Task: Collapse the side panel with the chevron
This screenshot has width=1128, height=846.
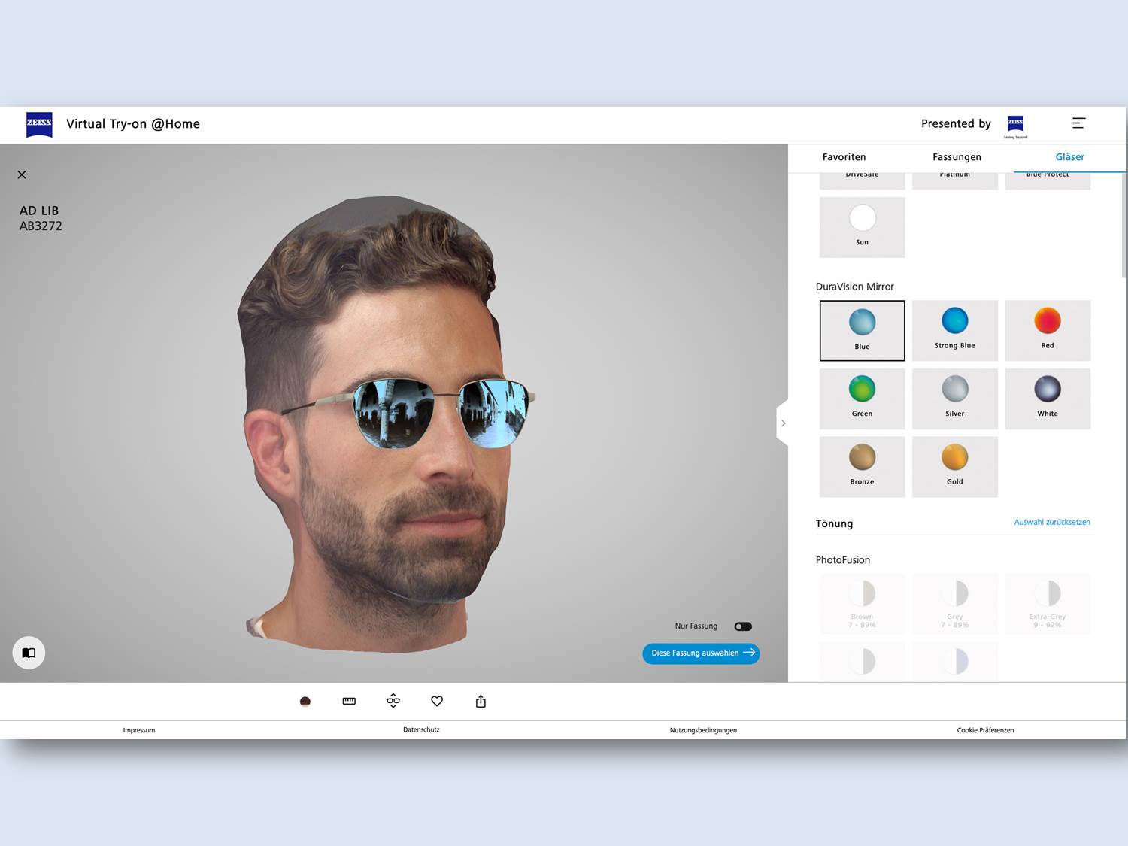Action: click(784, 423)
